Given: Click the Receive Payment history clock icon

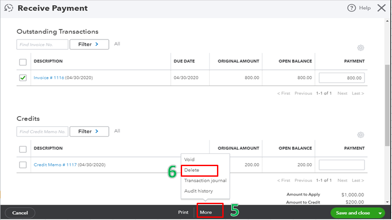Looking at the screenshot, I should point(9,8).
